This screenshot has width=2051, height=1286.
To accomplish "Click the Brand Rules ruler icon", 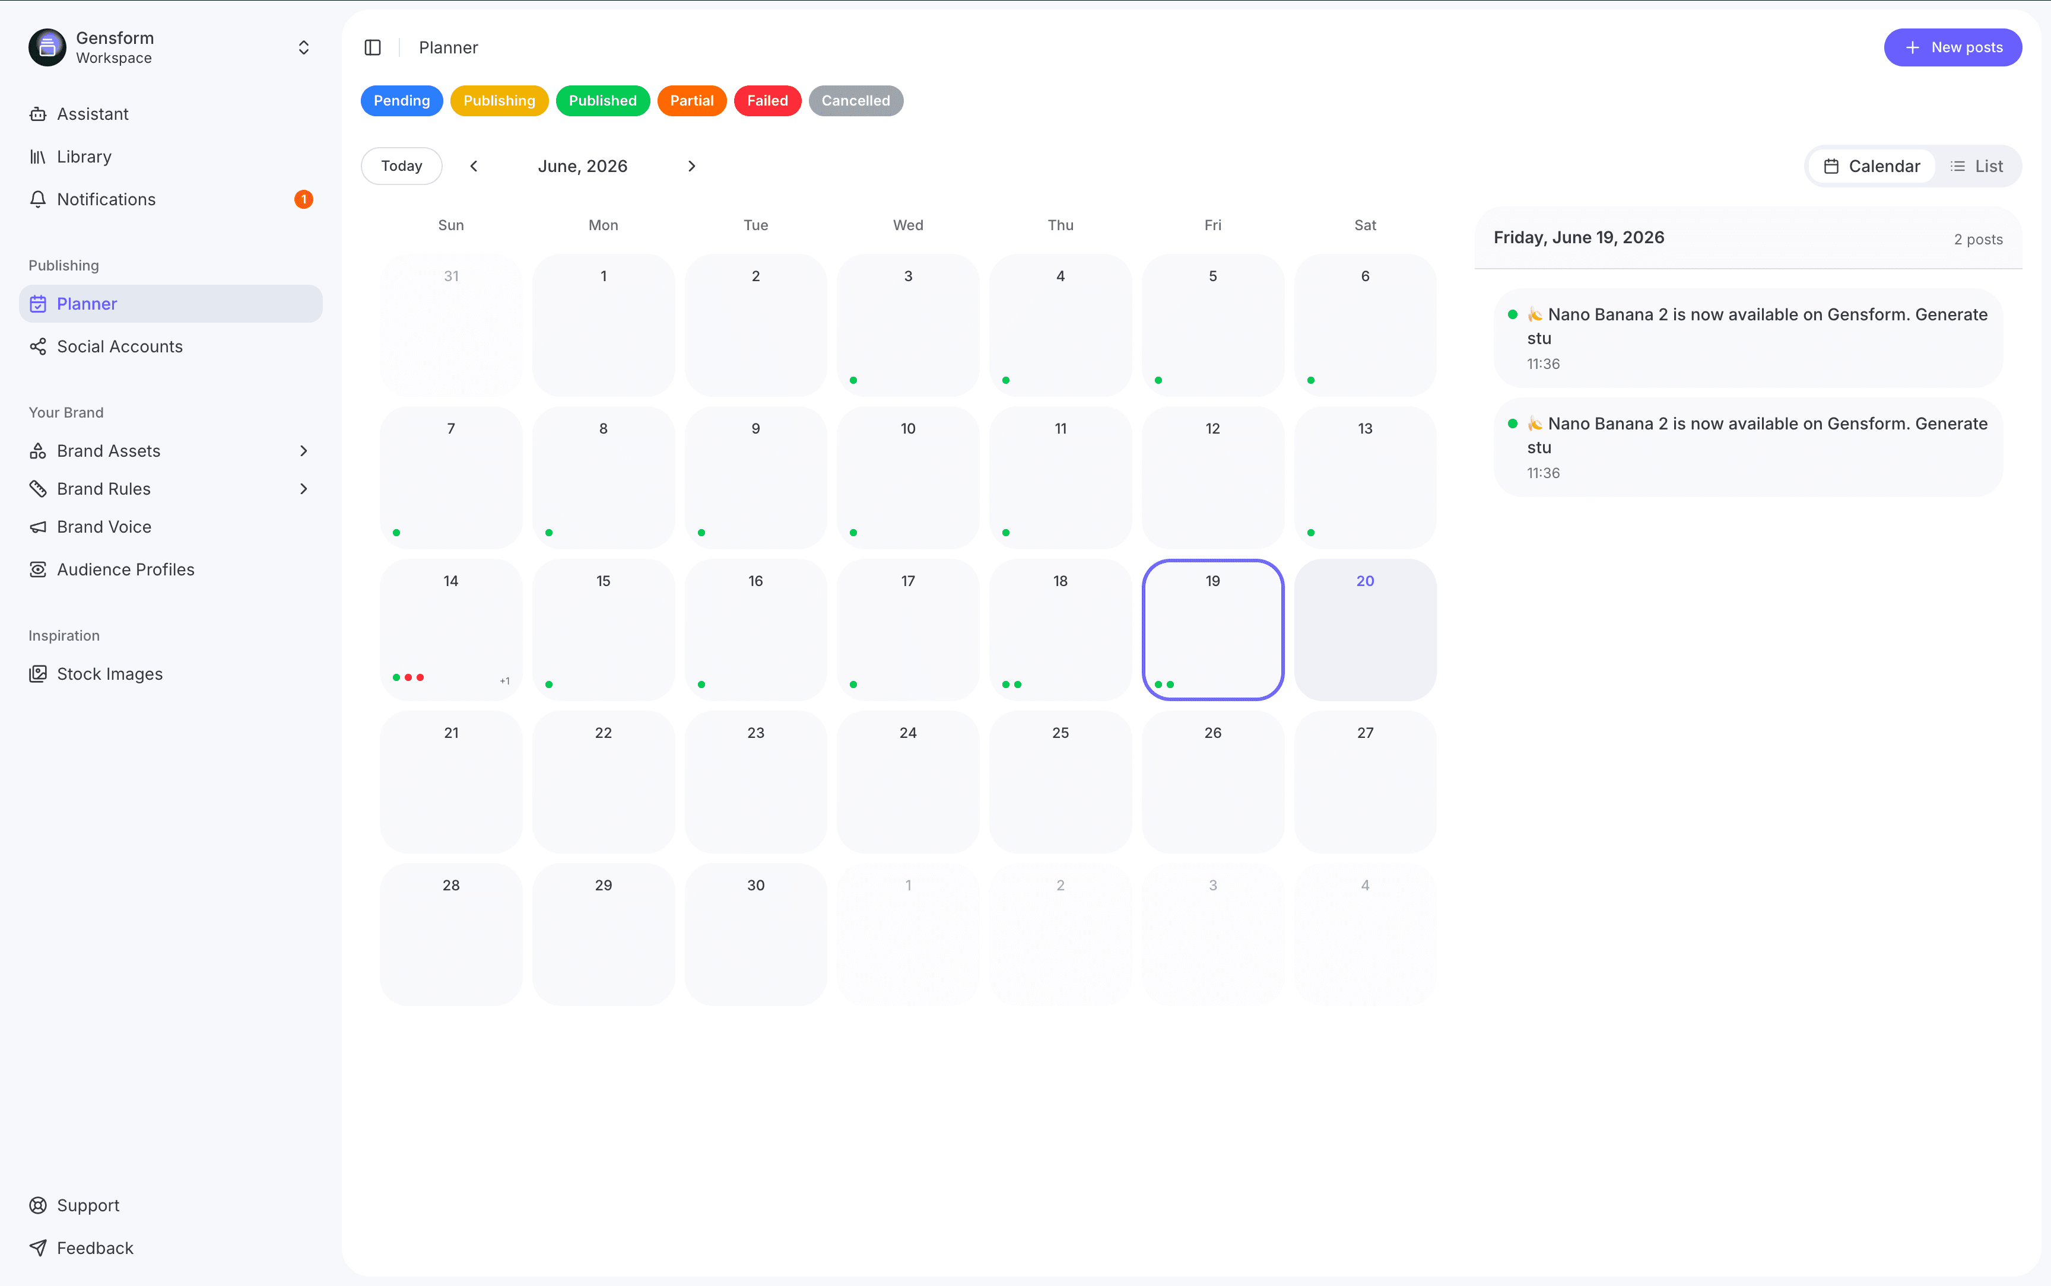I will point(37,489).
